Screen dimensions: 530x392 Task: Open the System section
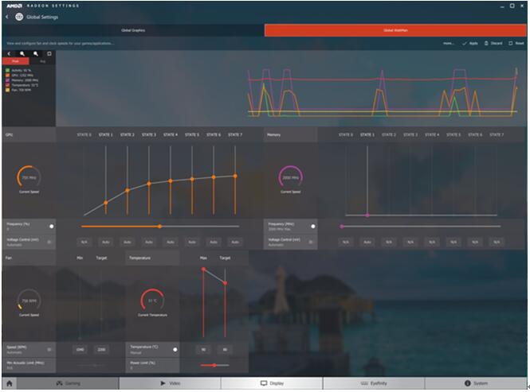pos(476,383)
